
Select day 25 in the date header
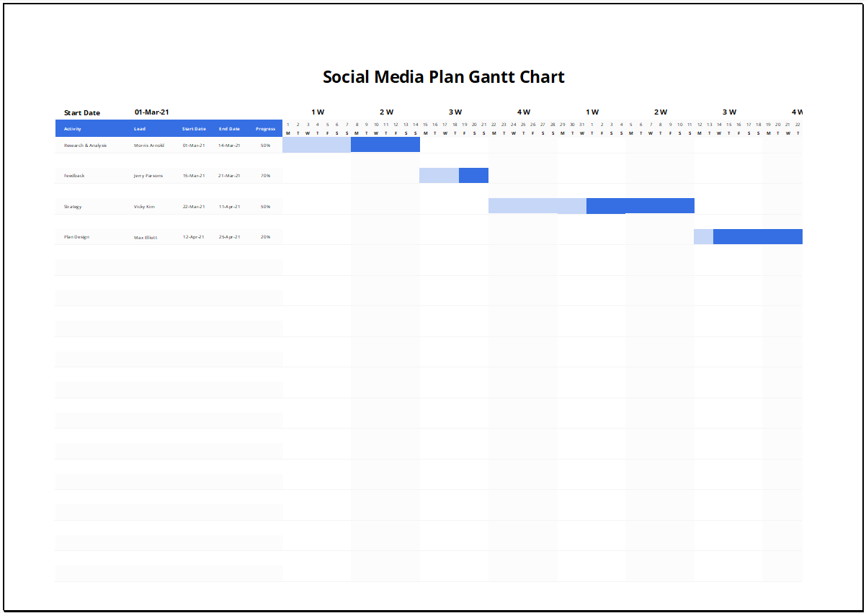pyautogui.click(x=523, y=125)
